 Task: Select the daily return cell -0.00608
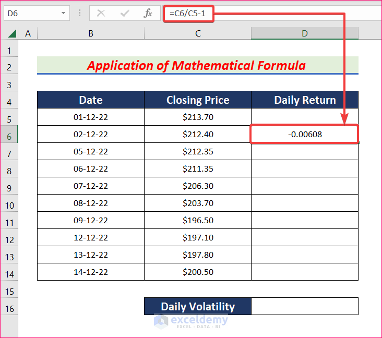click(x=305, y=134)
